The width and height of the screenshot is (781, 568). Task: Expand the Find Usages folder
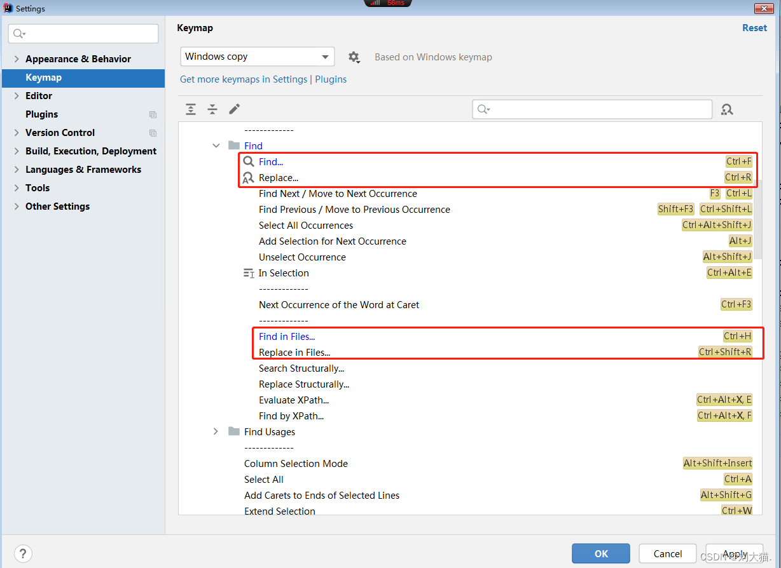[x=216, y=432]
